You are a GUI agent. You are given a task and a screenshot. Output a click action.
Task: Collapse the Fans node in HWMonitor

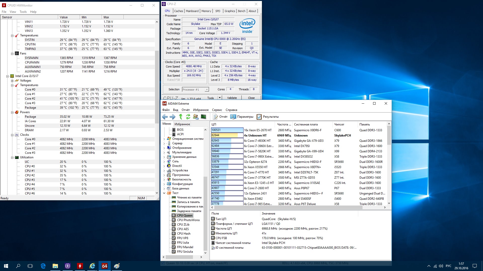[x=12, y=53]
